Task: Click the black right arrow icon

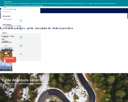Action: point(5,7)
